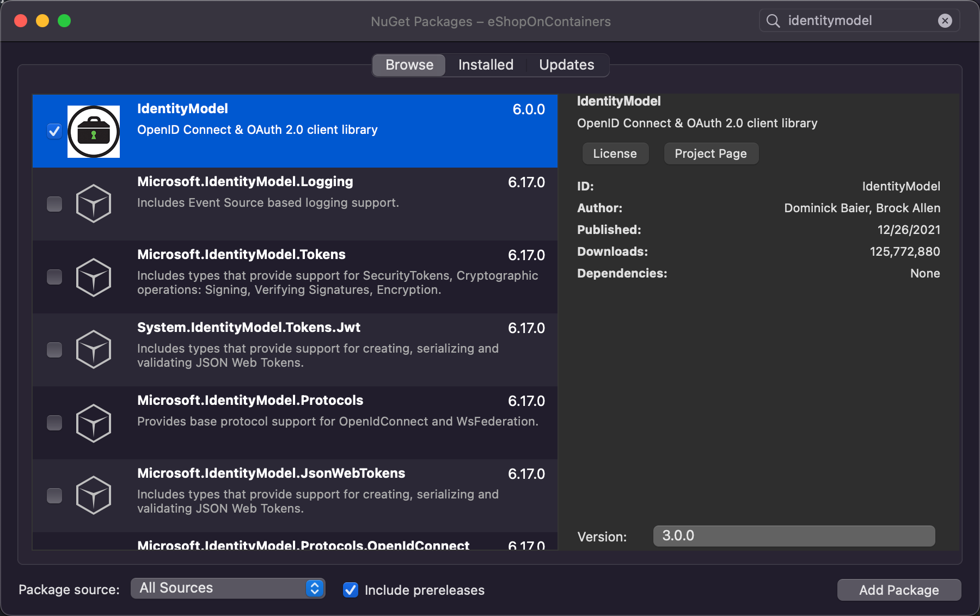Image resolution: width=980 pixels, height=616 pixels.
Task: Click the IdentityModel briefcase package icon
Action: (x=94, y=132)
